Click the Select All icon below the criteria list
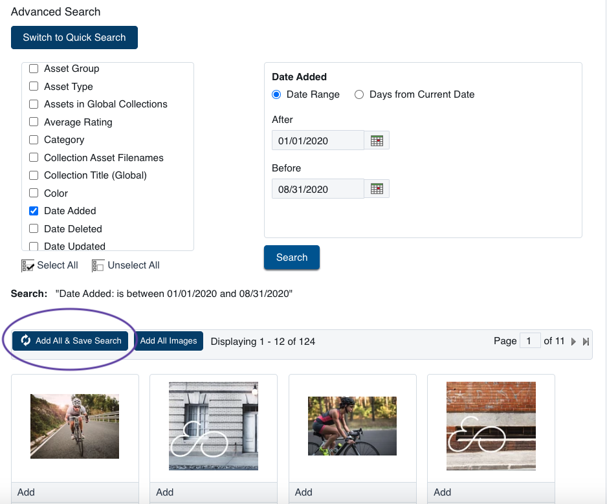 tap(28, 265)
